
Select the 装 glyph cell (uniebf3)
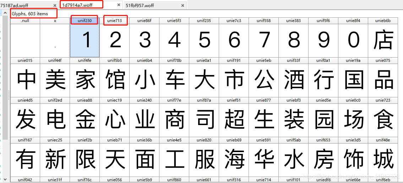(293, 117)
